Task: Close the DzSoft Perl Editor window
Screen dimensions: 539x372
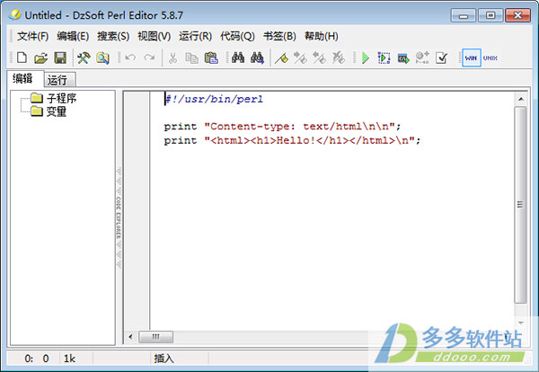Action: 517,15
